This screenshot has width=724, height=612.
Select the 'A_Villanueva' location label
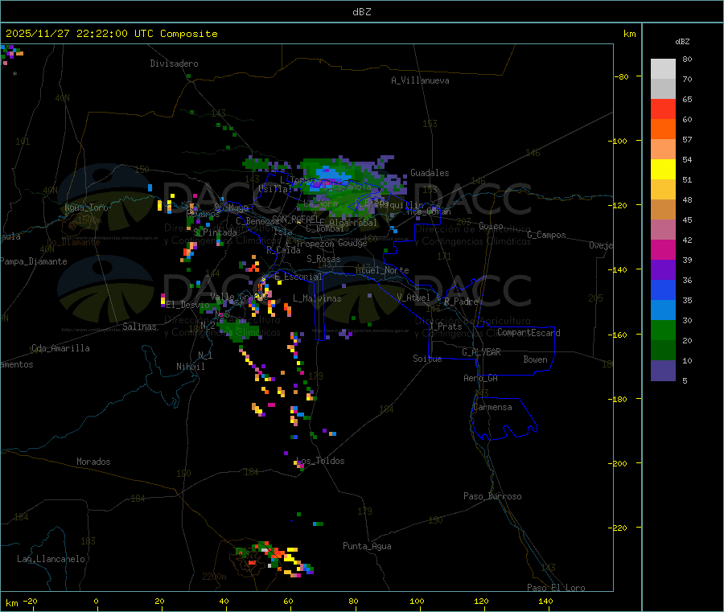pos(420,80)
